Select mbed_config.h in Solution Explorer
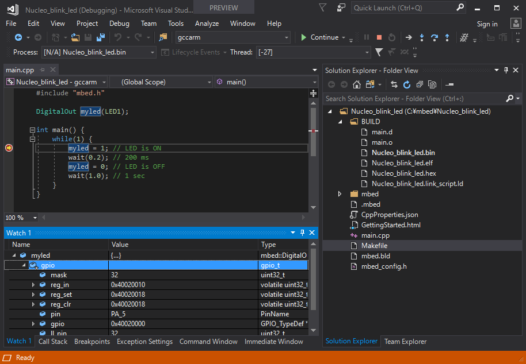Screen dimensions: 526x364 384,266
